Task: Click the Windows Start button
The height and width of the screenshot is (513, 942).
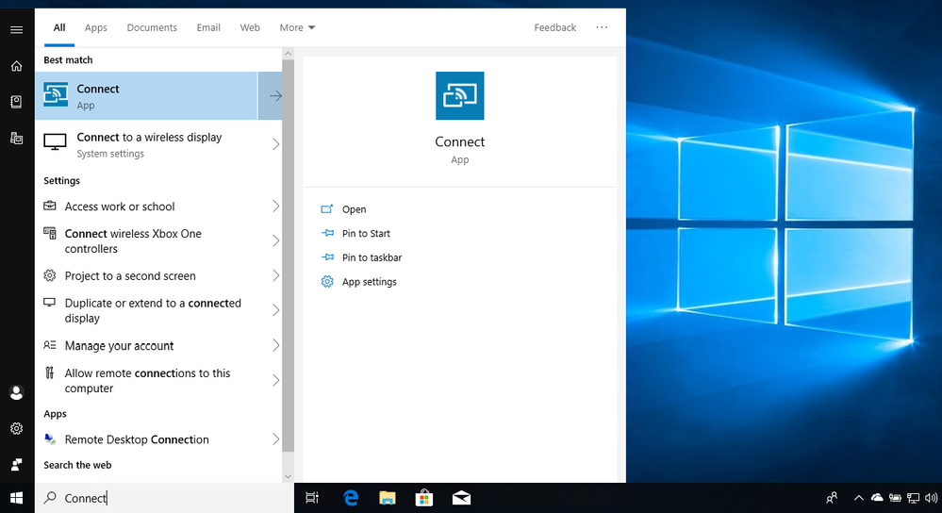Action: (17, 498)
